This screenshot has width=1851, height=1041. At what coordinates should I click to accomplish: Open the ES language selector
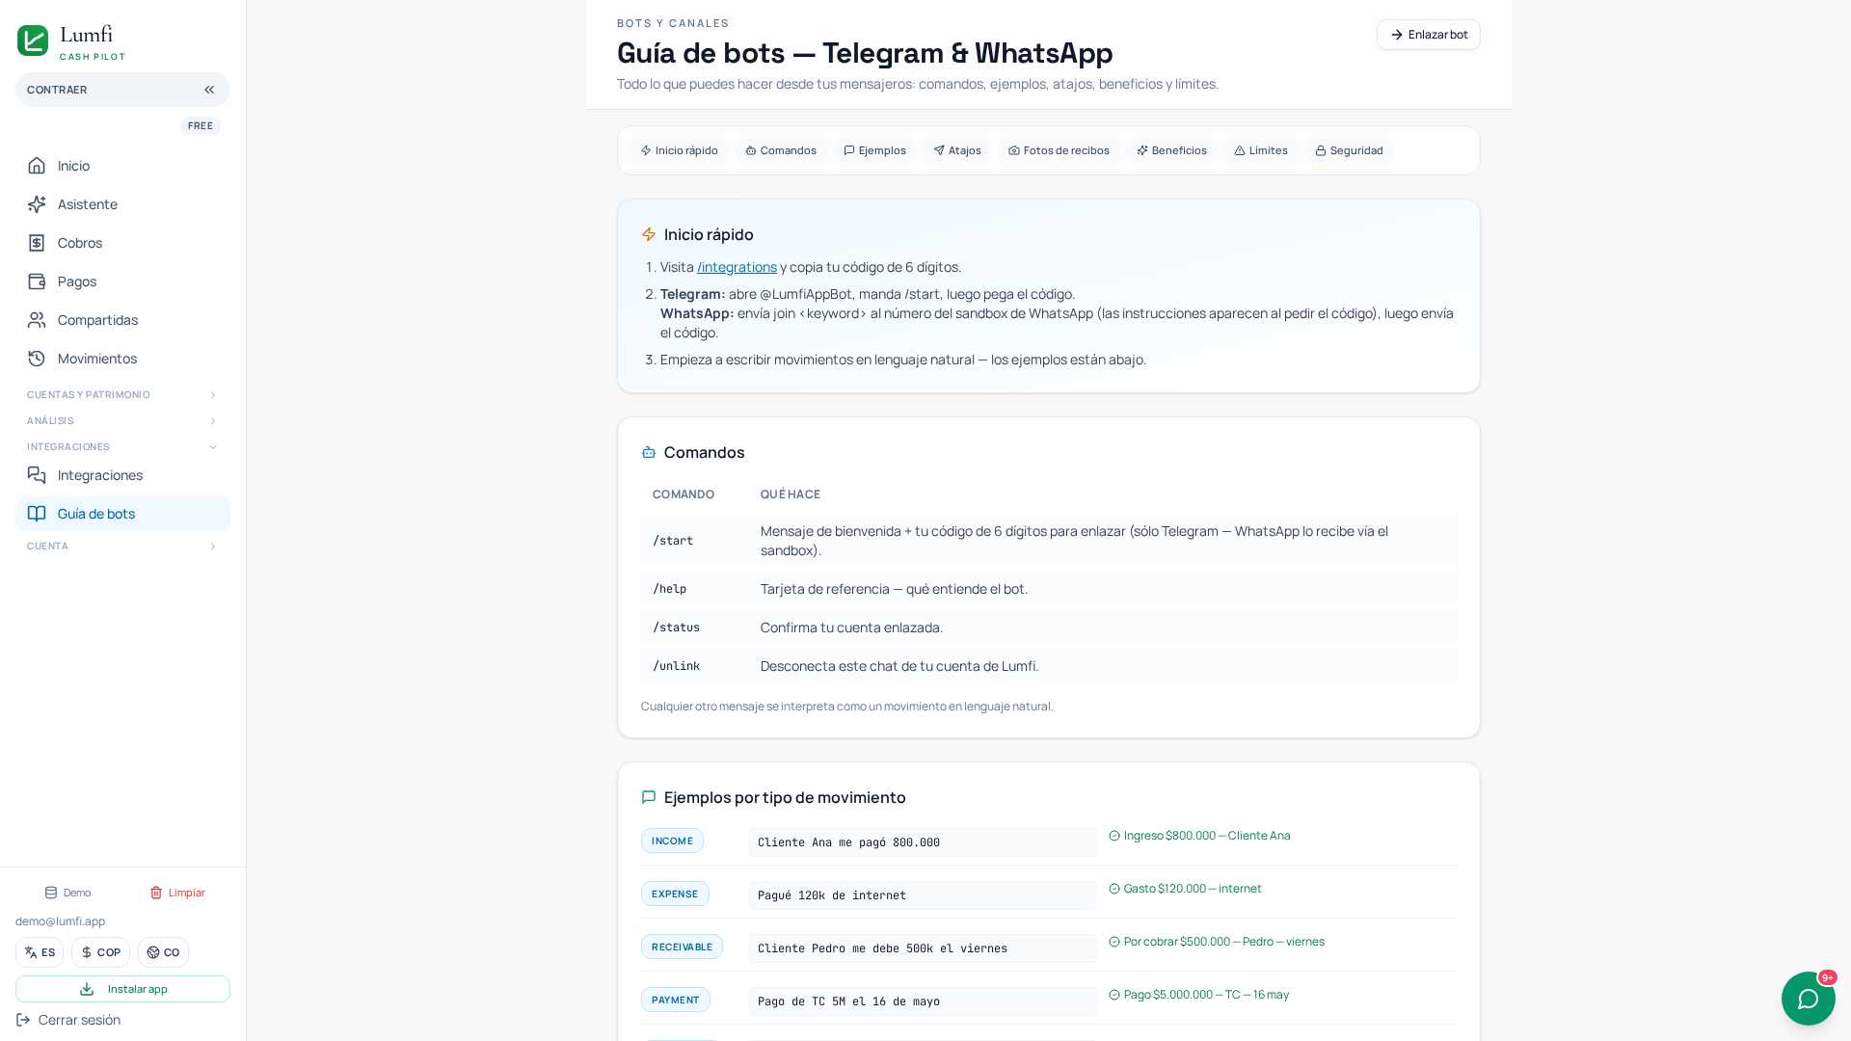click(x=40, y=952)
